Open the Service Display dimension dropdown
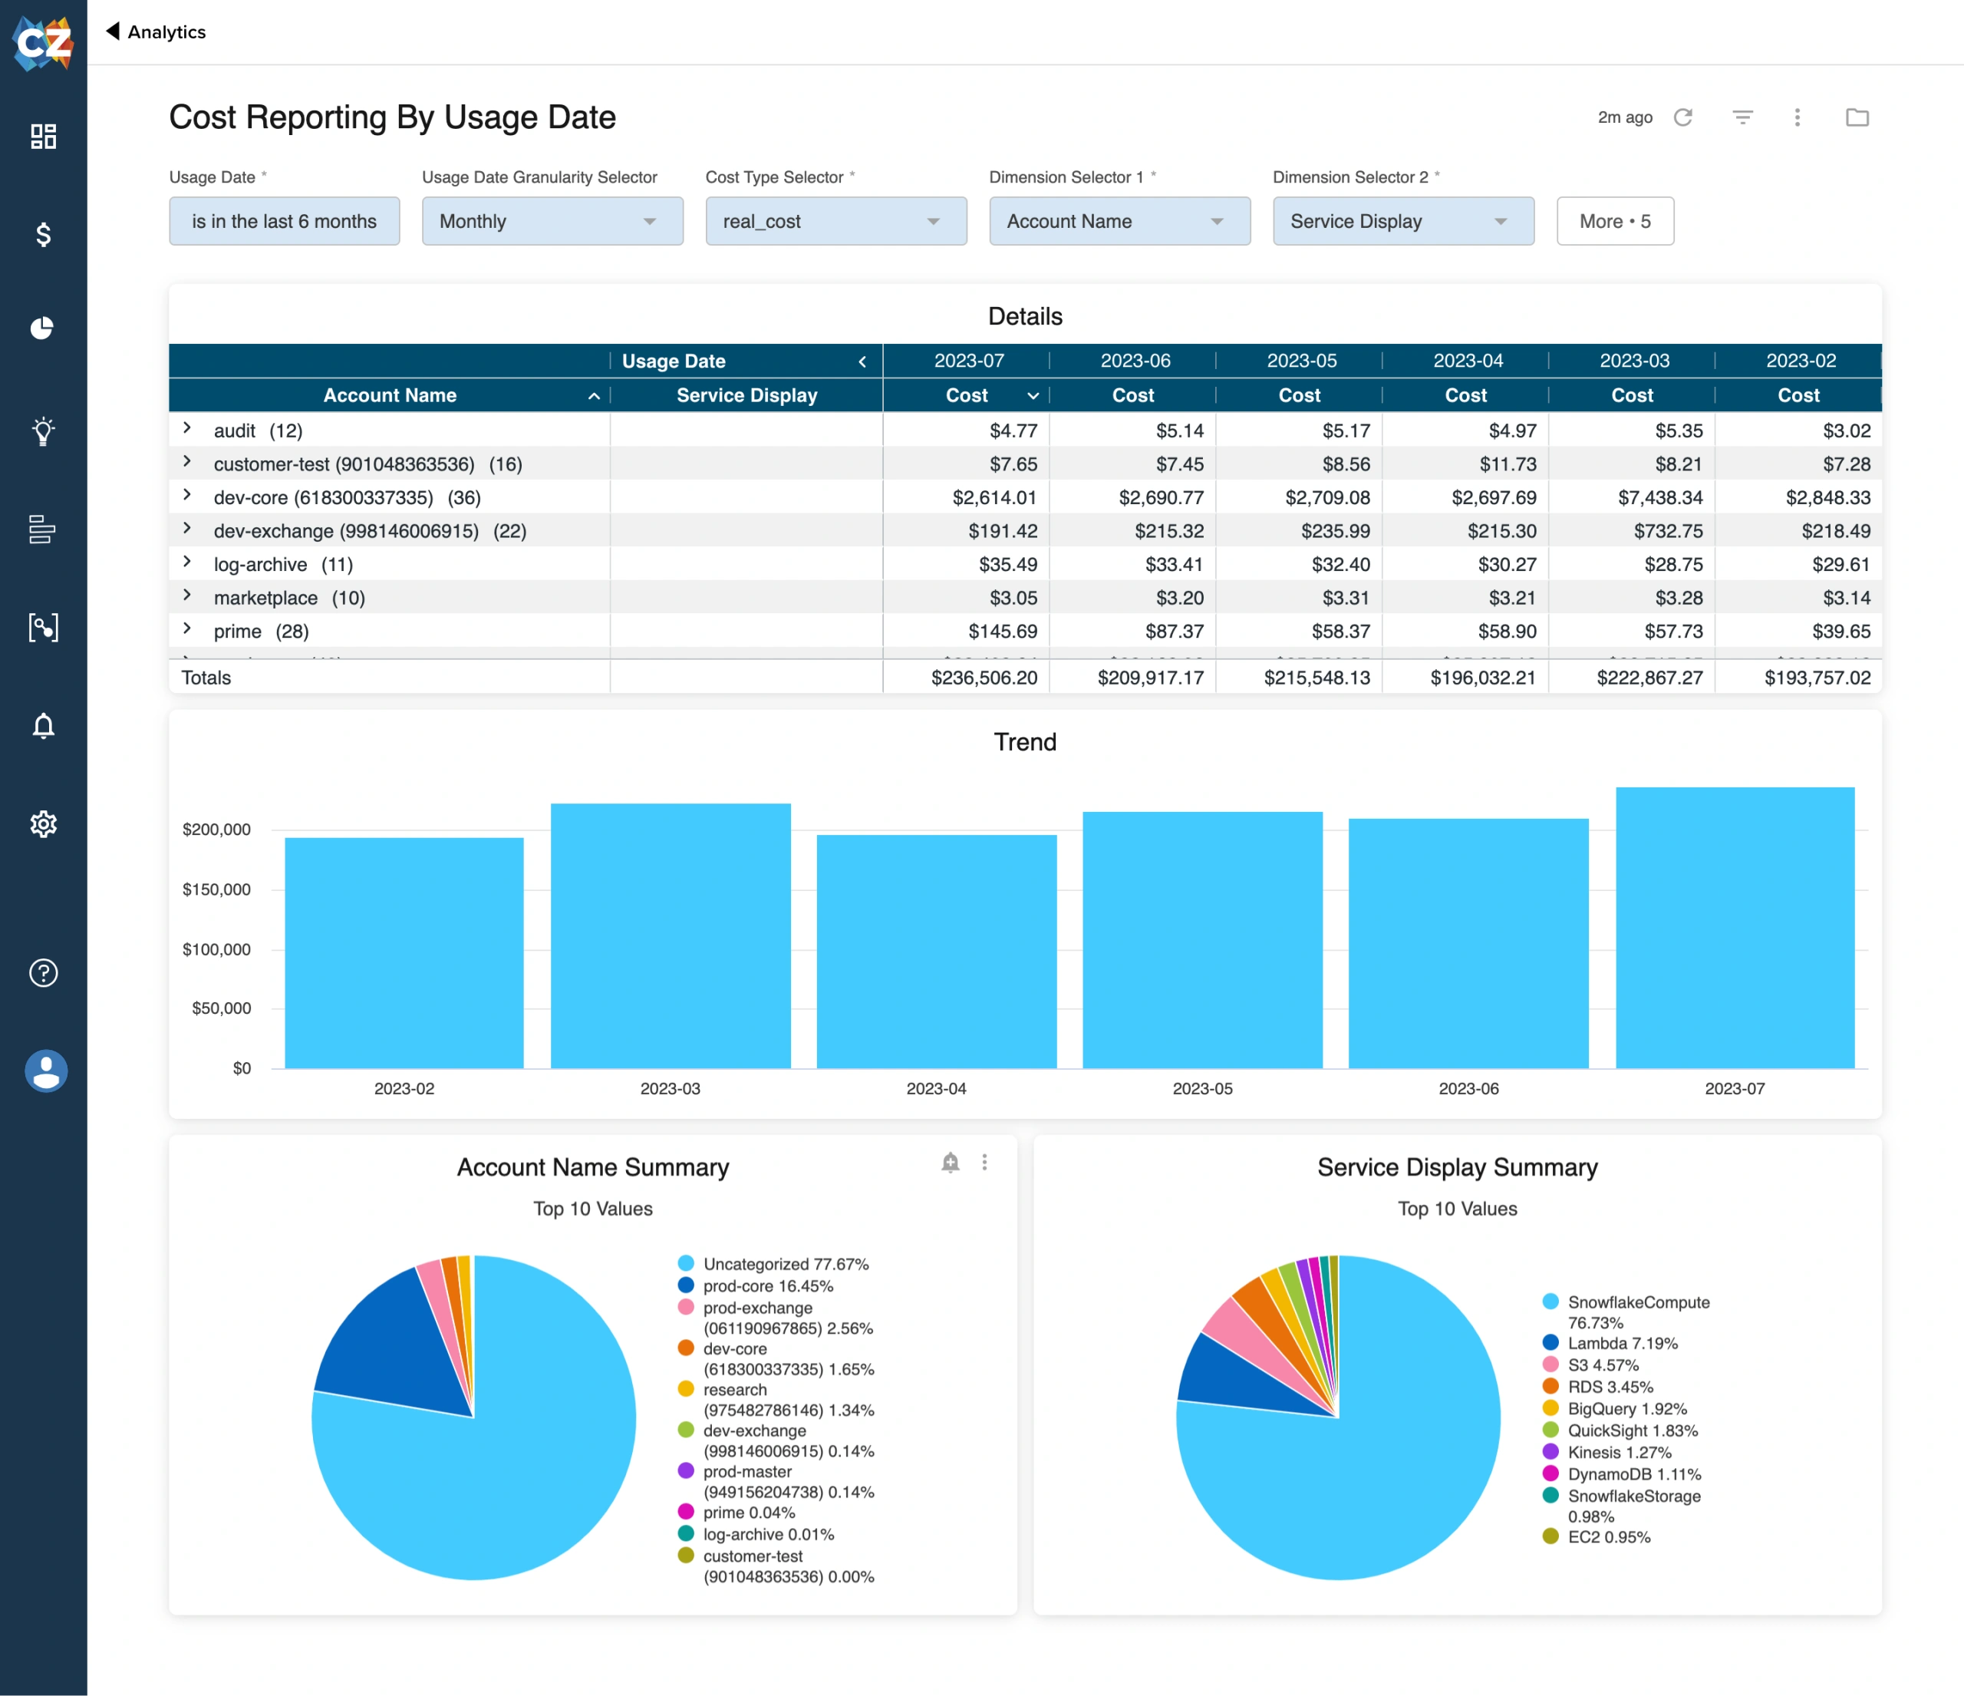 point(1403,221)
